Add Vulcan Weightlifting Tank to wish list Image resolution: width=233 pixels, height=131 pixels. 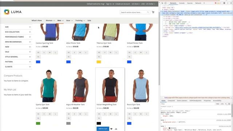pos(111,129)
